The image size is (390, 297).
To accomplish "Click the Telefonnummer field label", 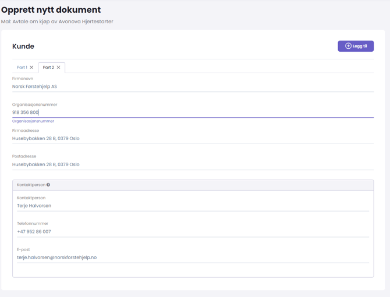I will pos(33,224).
